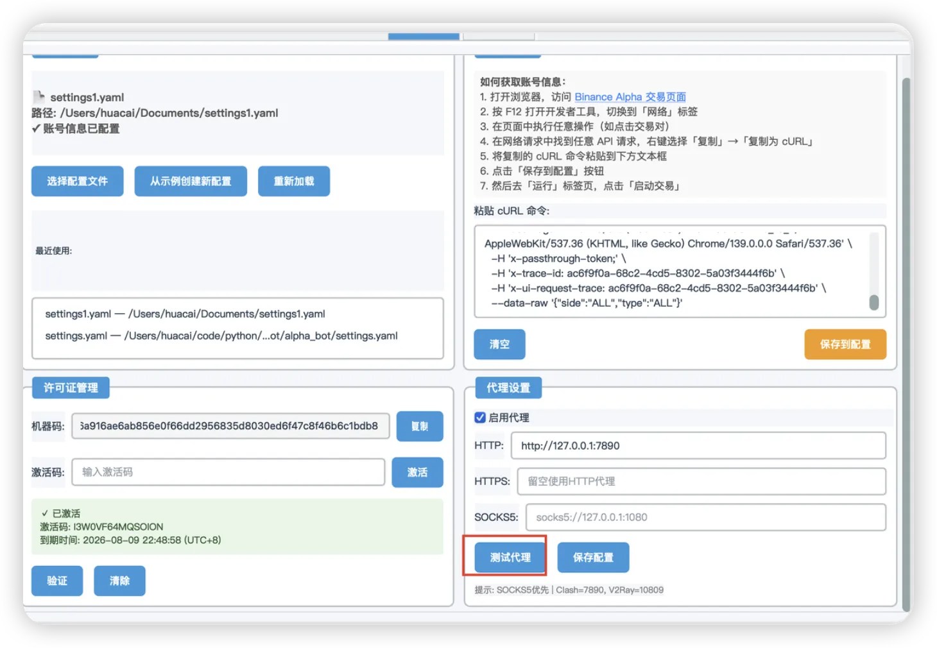Click the 选择配置文件 button
The image size is (937, 648).
(77, 182)
